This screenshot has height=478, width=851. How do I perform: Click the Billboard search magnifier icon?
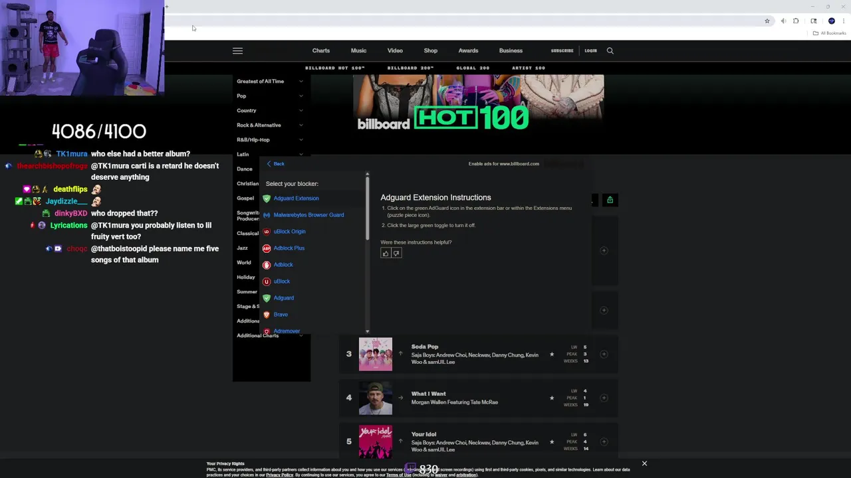[x=610, y=50]
